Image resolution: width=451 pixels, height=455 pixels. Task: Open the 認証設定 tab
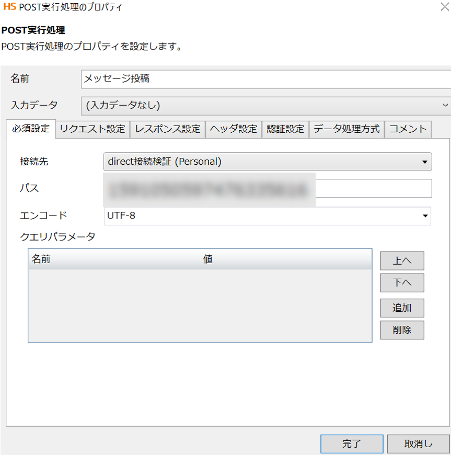click(285, 129)
